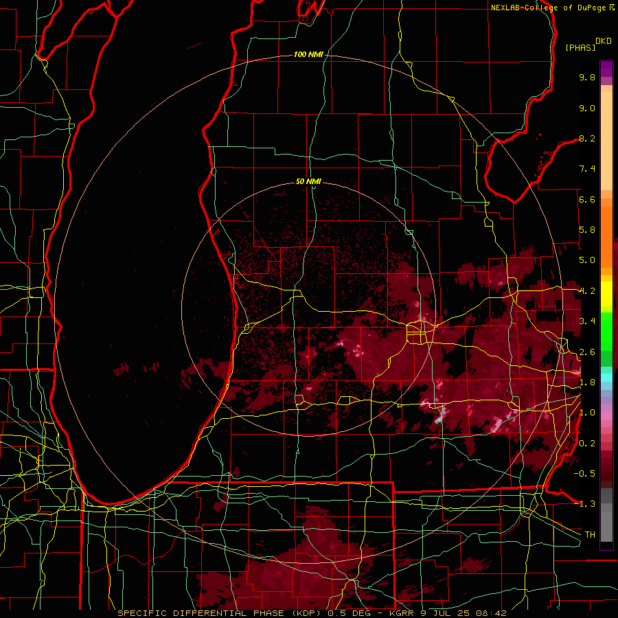Click the 1.0 value on color scale
This screenshot has height=618, width=618.
click(x=587, y=413)
